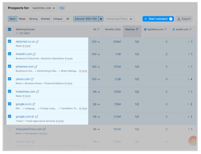Expand AS score 100 for yahoo.com

tap(96, 79)
